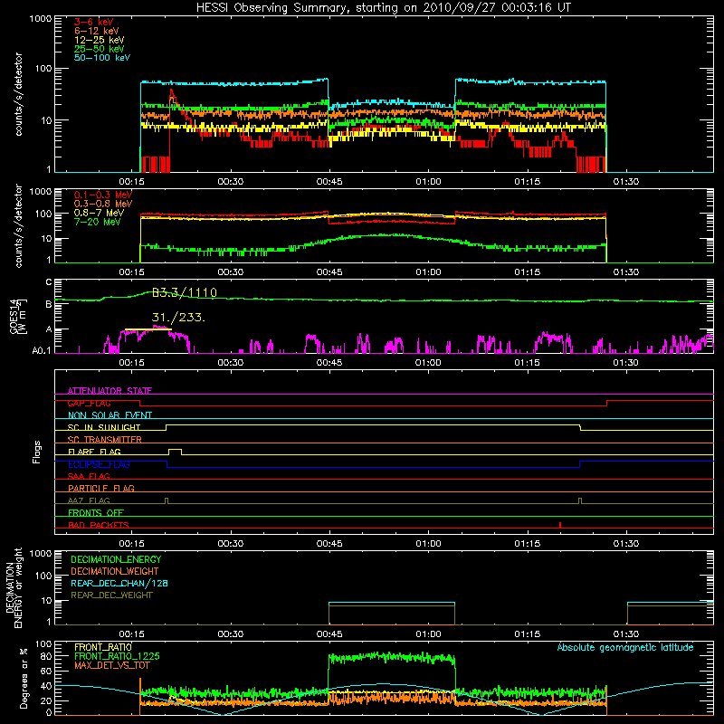The width and height of the screenshot is (724, 724).
Task: Click the 7-20 MeV legend entry
Action: [98, 222]
